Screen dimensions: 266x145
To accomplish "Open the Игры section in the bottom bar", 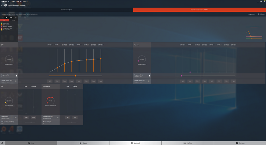I will point(31,143).
